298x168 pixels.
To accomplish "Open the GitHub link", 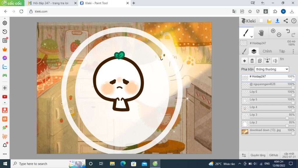I will pyautogui.click(x=274, y=155).
